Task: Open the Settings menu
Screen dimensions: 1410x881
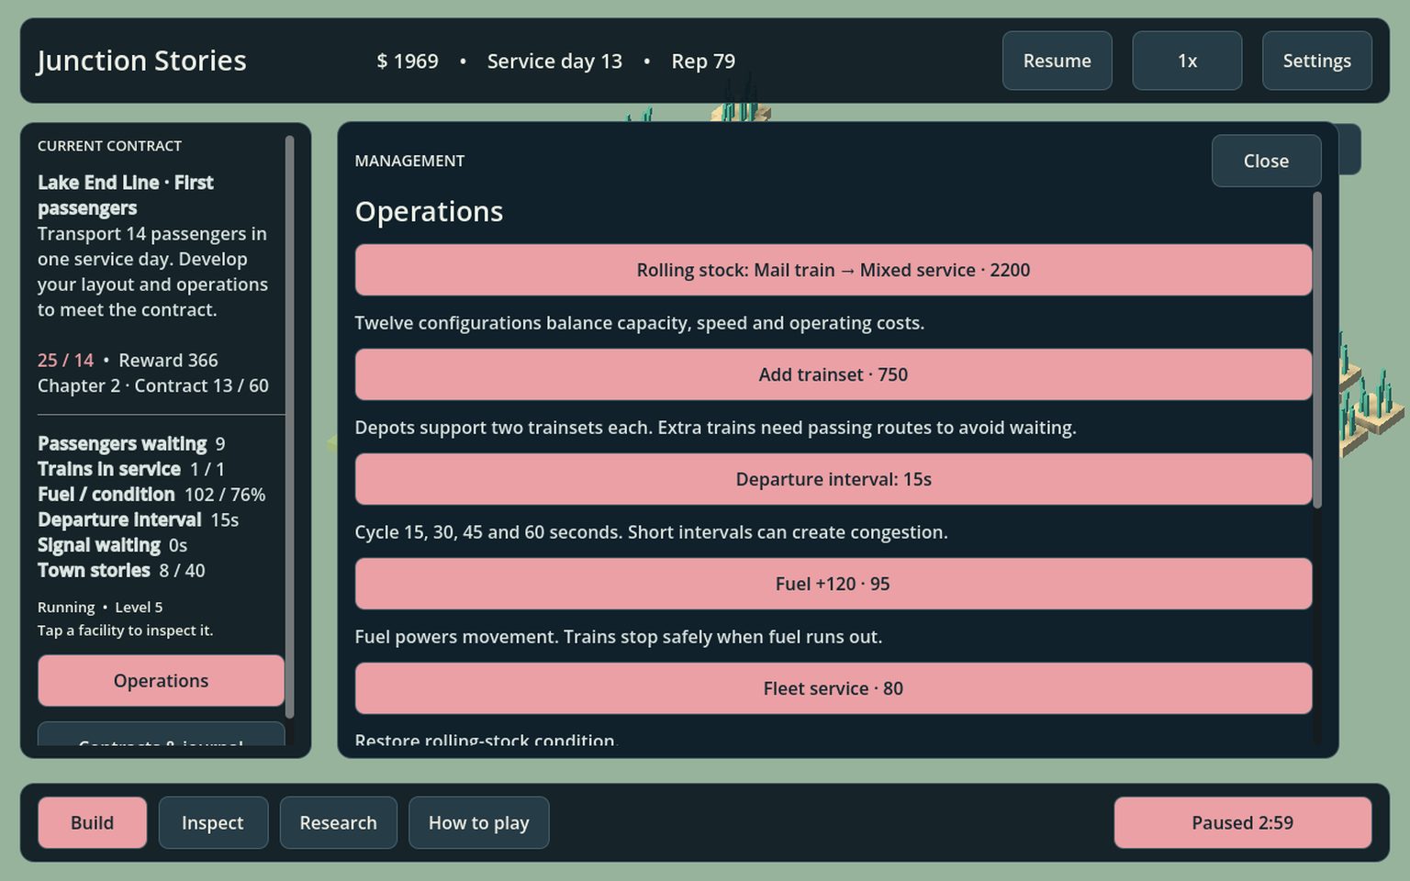Action: pyautogui.click(x=1316, y=61)
